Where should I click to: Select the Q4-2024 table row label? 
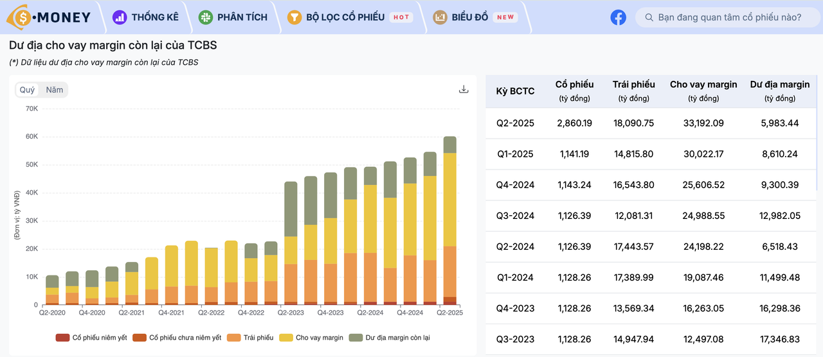click(x=515, y=185)
